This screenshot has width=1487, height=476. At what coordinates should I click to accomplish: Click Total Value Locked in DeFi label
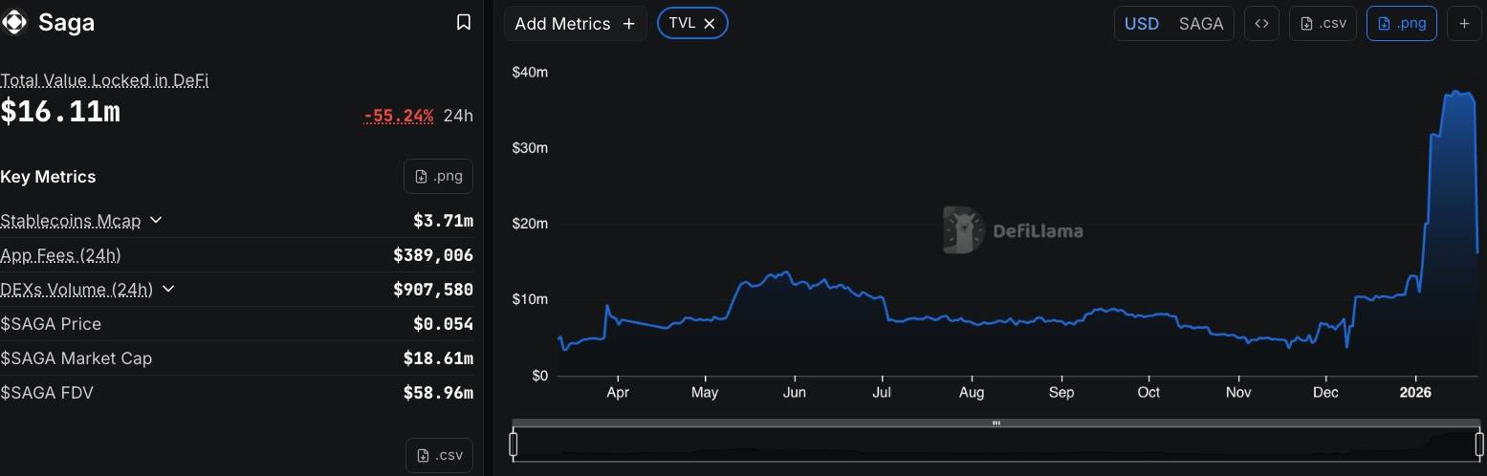tap(104, 80)
